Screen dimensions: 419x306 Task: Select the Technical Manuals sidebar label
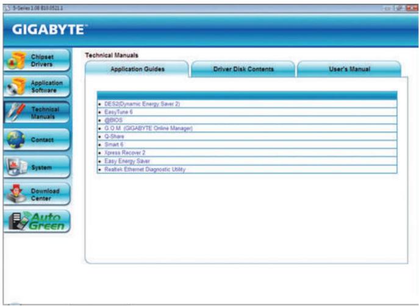(45, 113)
